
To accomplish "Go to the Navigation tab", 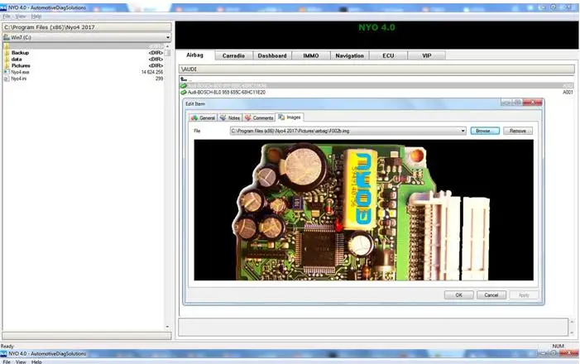I will pos(349,56).
